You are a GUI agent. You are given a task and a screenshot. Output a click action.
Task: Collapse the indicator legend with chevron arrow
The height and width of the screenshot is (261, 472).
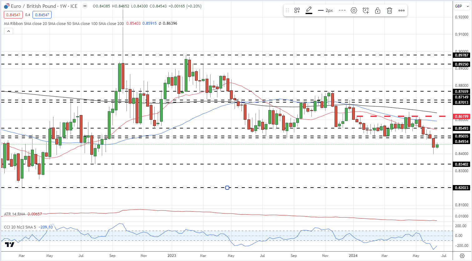point(8,31)
